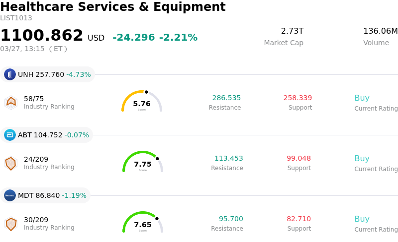Select the UNH Buy current rating
The height and width of the screenshot is (242, 398).
tap(362, 98)
